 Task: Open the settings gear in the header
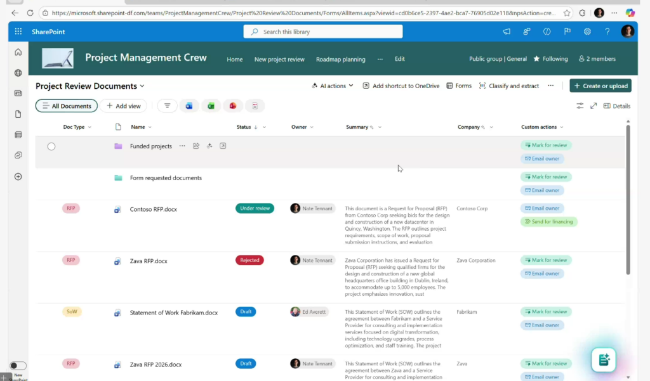[587, 32]
